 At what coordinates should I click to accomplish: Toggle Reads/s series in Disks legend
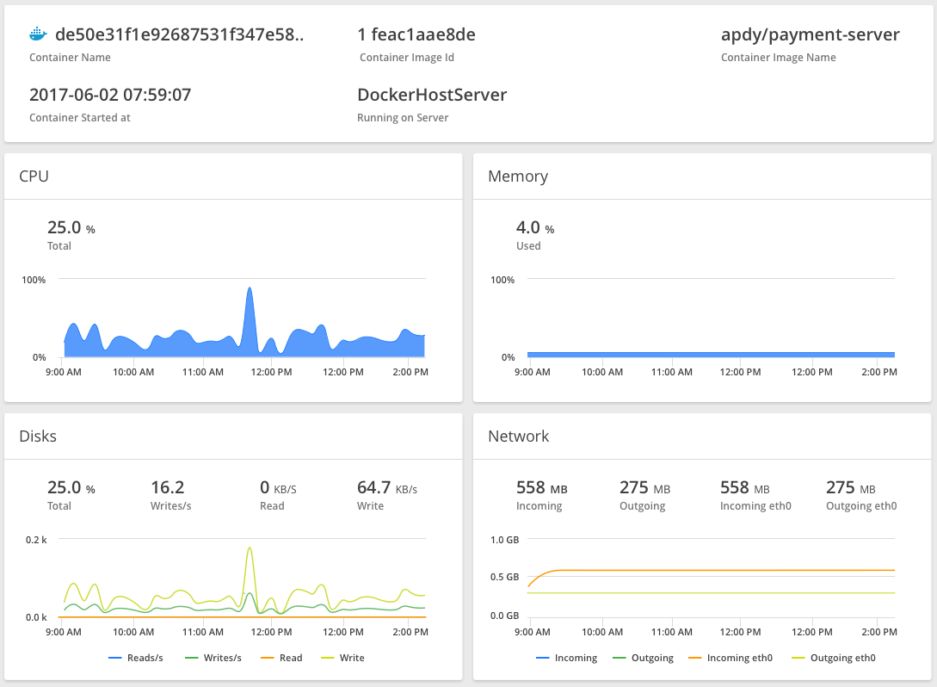136,658
